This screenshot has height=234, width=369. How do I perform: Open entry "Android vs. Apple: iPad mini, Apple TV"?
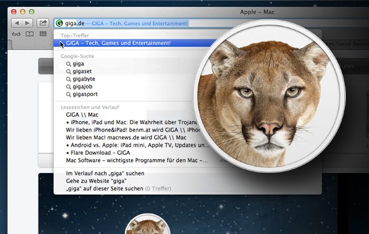tap(138, 145)
